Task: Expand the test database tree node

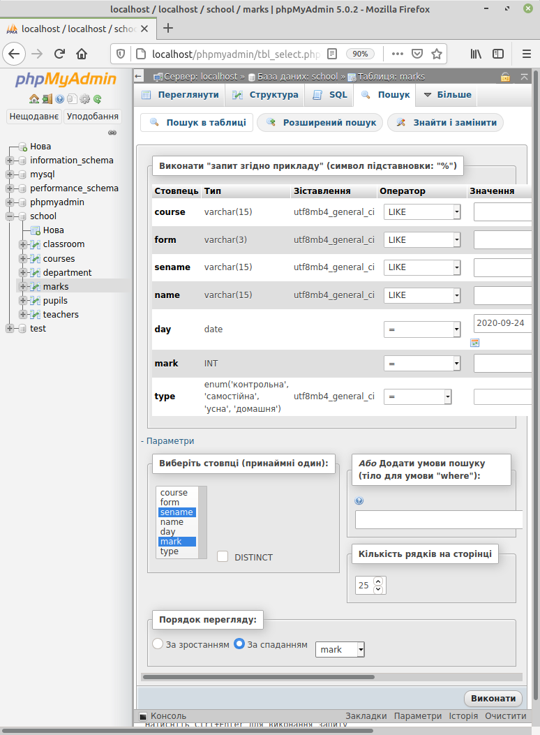Action: (10, 329)
